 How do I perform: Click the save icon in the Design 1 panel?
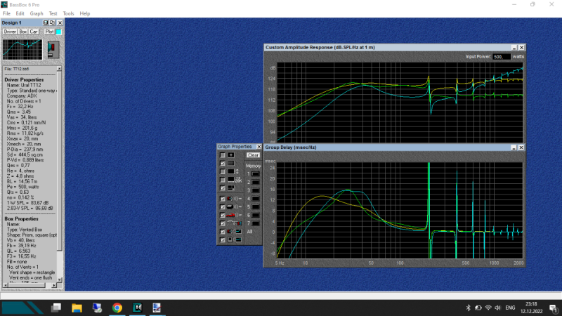coord(46,23)
